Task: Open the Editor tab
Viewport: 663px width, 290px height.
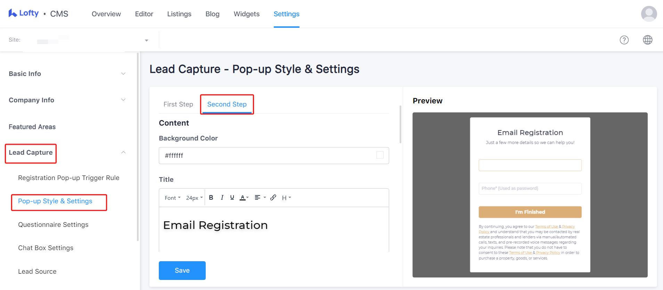Action: 144,14
